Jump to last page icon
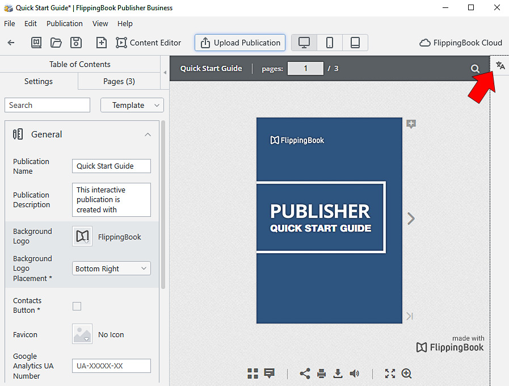Screen dimensions: 509x386 click(x=410, y=316)
